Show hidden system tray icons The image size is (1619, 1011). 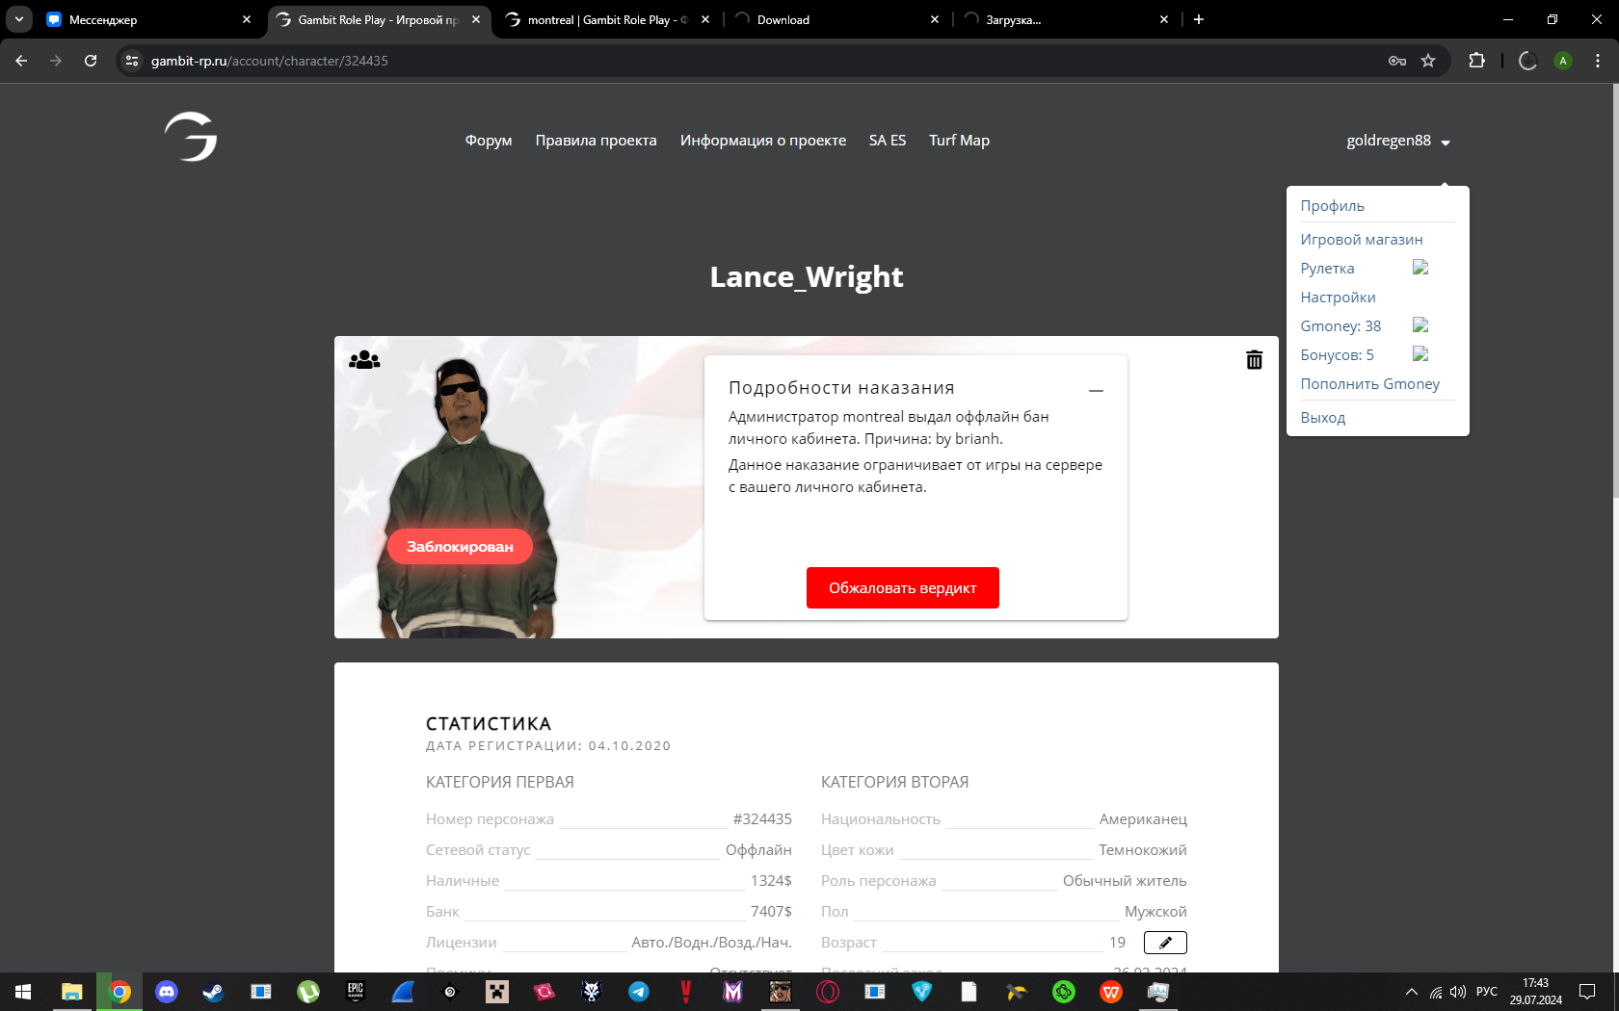(x=1411, y=992)
